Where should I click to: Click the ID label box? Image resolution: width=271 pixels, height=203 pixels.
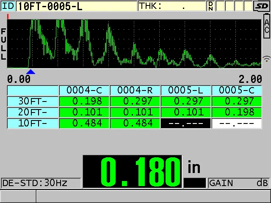coord(8,6)
